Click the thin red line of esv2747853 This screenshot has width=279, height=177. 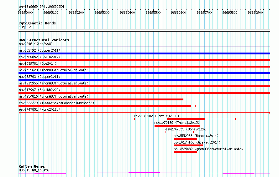[180, 132]
